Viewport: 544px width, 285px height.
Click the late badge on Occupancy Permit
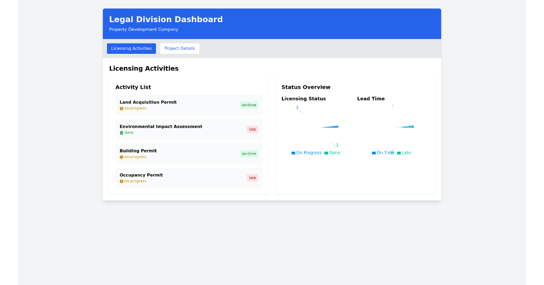[252, 178]
